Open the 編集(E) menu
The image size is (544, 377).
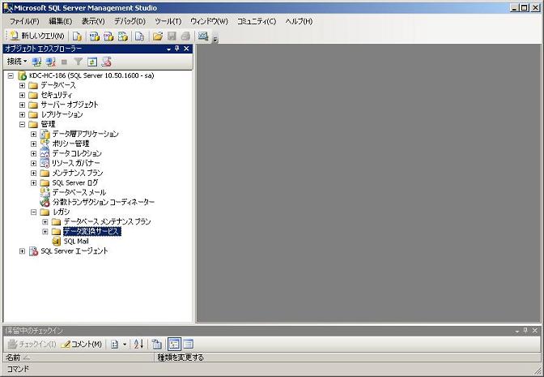click(x=61, y=21)
